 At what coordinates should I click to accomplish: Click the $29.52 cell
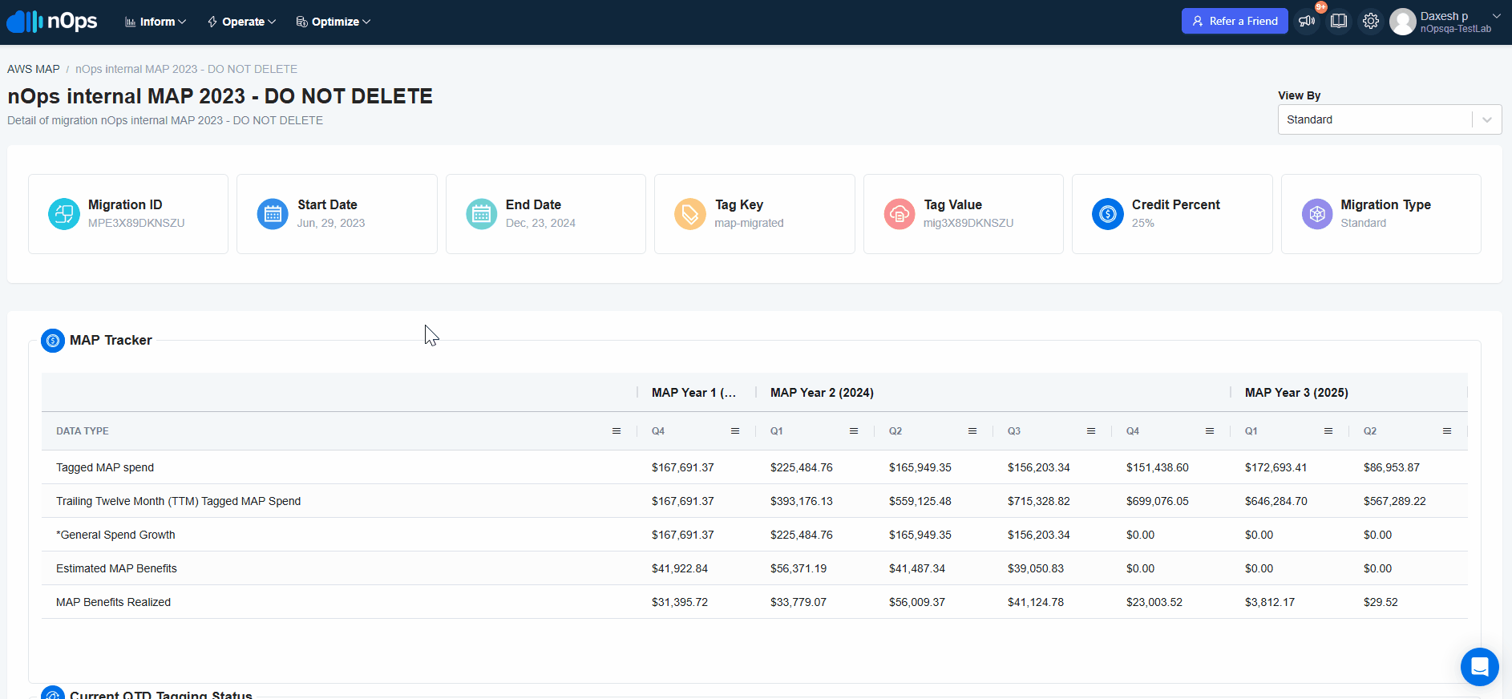[1381, 602]
